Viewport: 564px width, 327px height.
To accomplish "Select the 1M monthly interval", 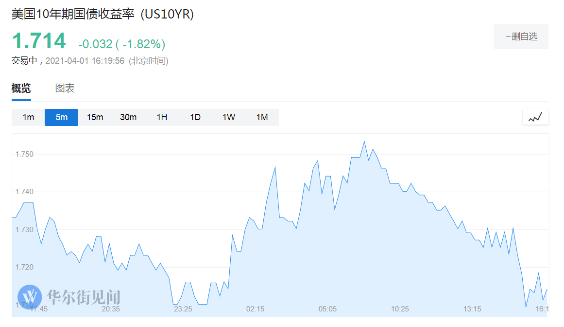I will [262, 117].
